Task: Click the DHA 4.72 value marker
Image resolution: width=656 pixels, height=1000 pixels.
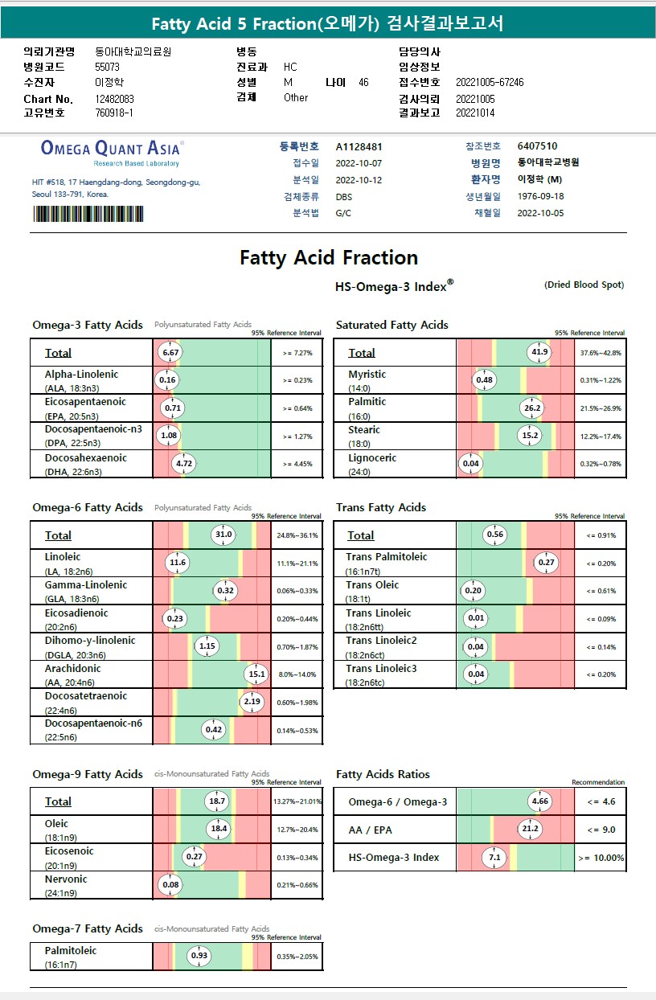Action: click(x=185, y=464)
